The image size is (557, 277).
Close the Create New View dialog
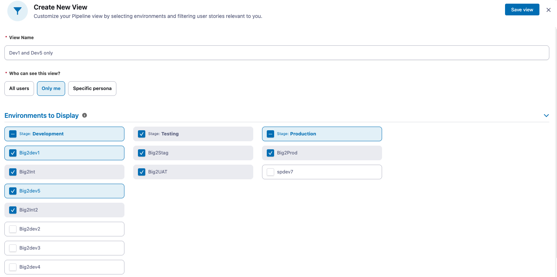click(548, 10)
